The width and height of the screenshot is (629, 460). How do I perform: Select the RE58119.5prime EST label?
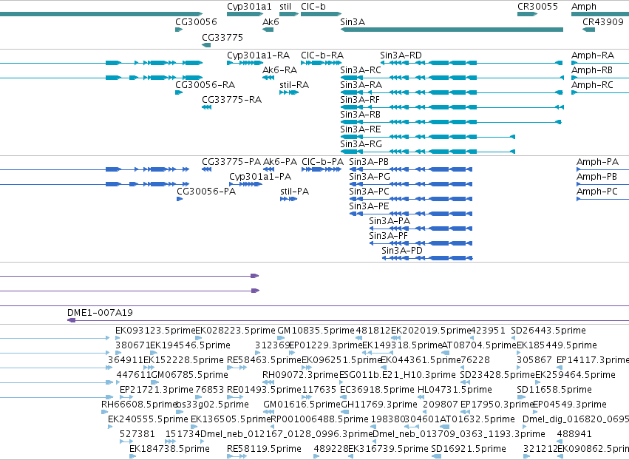(264, 449)
